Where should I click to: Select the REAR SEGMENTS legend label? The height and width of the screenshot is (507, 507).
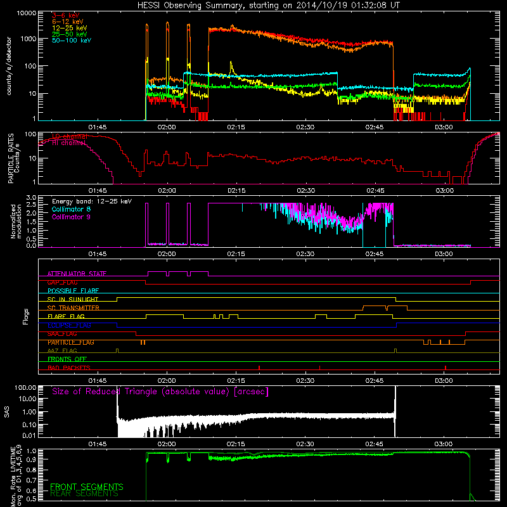coord(84,494)
